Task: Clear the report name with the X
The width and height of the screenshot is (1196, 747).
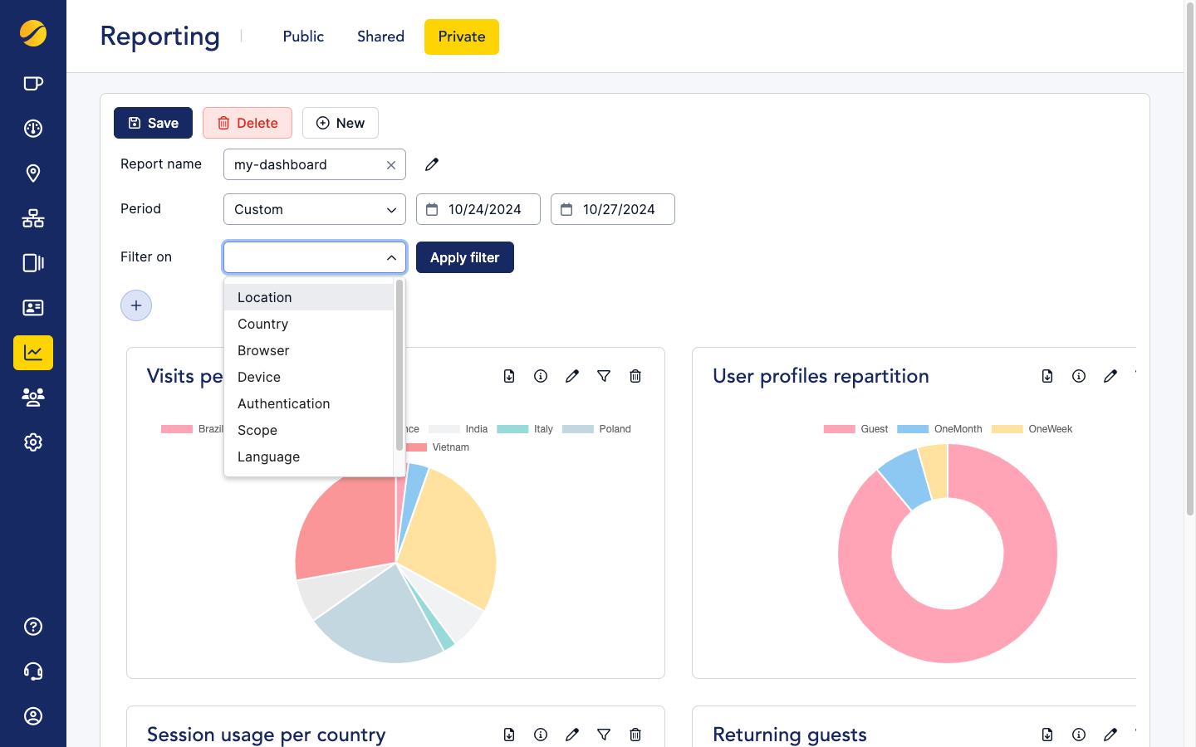Action: (x=390, y=164)
